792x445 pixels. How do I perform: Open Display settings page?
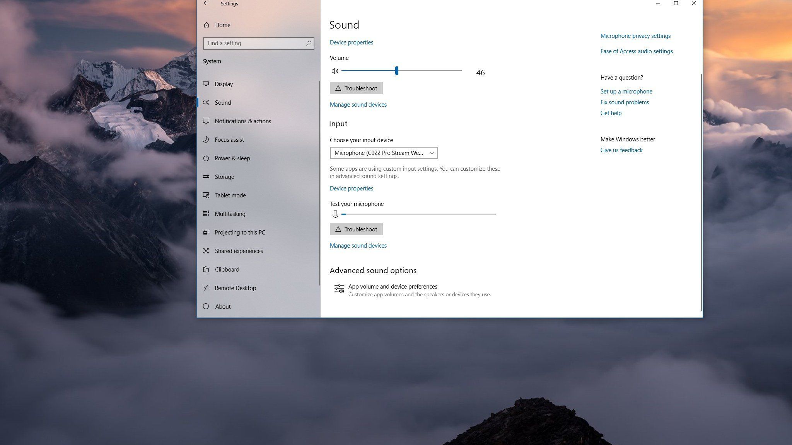[224, 84]
